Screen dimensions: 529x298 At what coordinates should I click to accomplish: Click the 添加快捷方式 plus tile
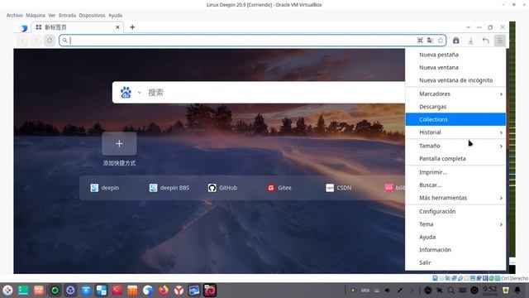(x=119, y=143)
